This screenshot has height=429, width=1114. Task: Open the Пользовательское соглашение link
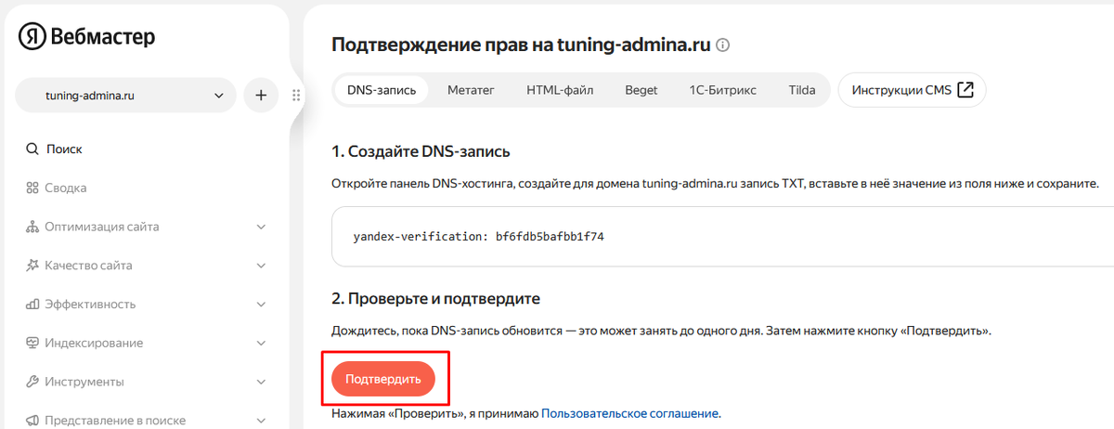click(x=629, y=413)
